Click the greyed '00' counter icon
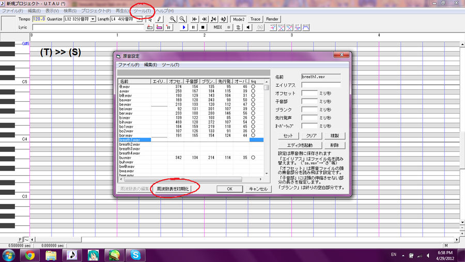The width and height of the screenshot is (465, 262). tap(260, 27)
